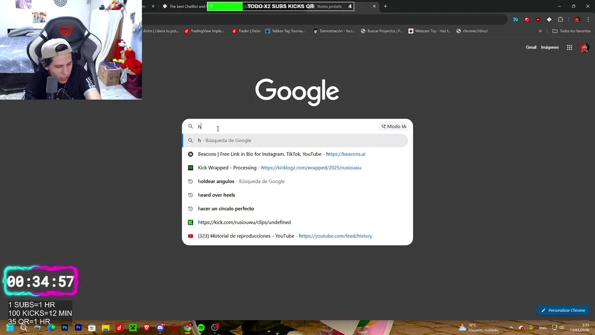Open Todos los favoritos folder

pos(571,31)
